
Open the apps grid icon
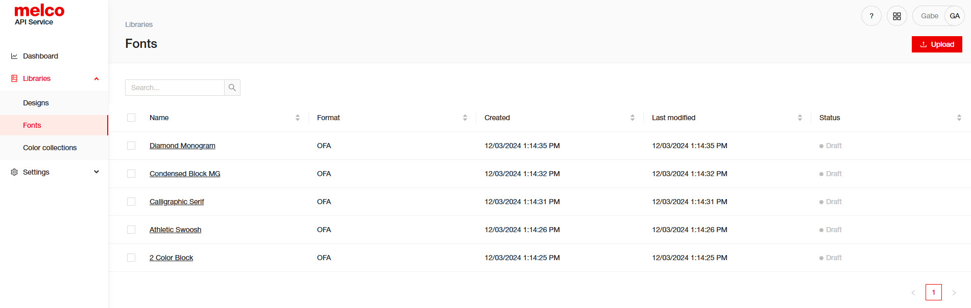(x=897, y=16)
